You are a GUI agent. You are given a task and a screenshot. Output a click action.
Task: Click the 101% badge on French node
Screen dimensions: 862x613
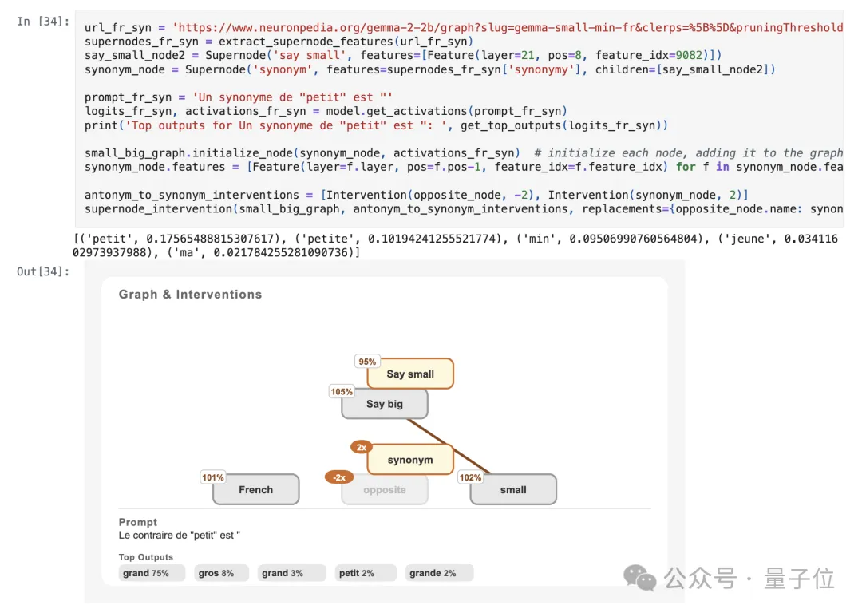(x=213, y=477)
